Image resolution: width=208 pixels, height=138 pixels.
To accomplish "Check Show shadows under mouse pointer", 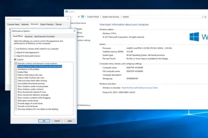I will (16, 86).
